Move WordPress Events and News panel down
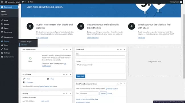Screen dimensions: 185x103 coord(121,84)
